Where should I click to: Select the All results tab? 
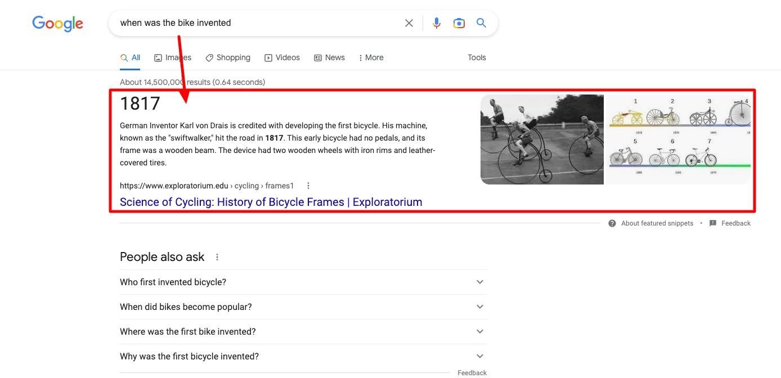[x=130, y=57]
